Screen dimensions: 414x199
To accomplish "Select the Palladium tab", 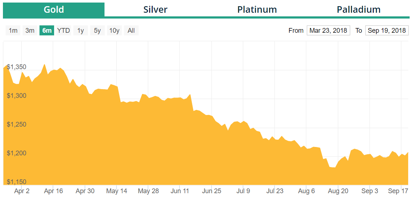I will (x=358, y=9).
